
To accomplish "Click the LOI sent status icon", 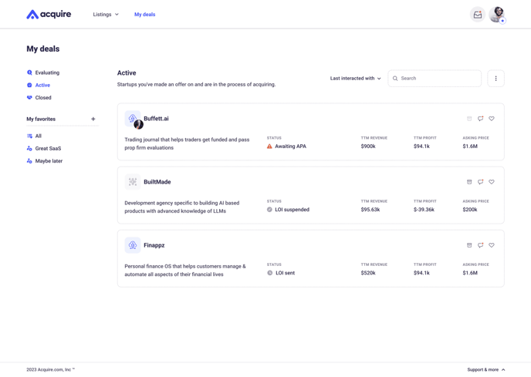I will tap(269, 273).
